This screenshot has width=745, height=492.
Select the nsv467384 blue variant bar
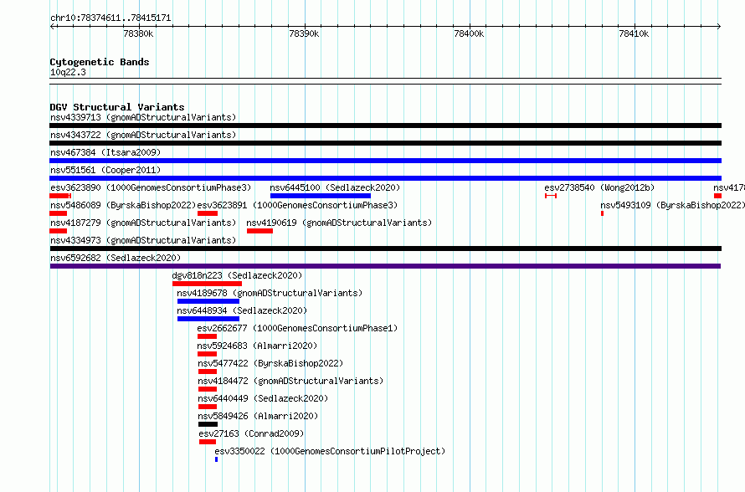coord(385,161)
